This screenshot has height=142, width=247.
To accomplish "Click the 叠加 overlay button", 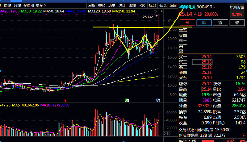I will click(x=102, y=6).
